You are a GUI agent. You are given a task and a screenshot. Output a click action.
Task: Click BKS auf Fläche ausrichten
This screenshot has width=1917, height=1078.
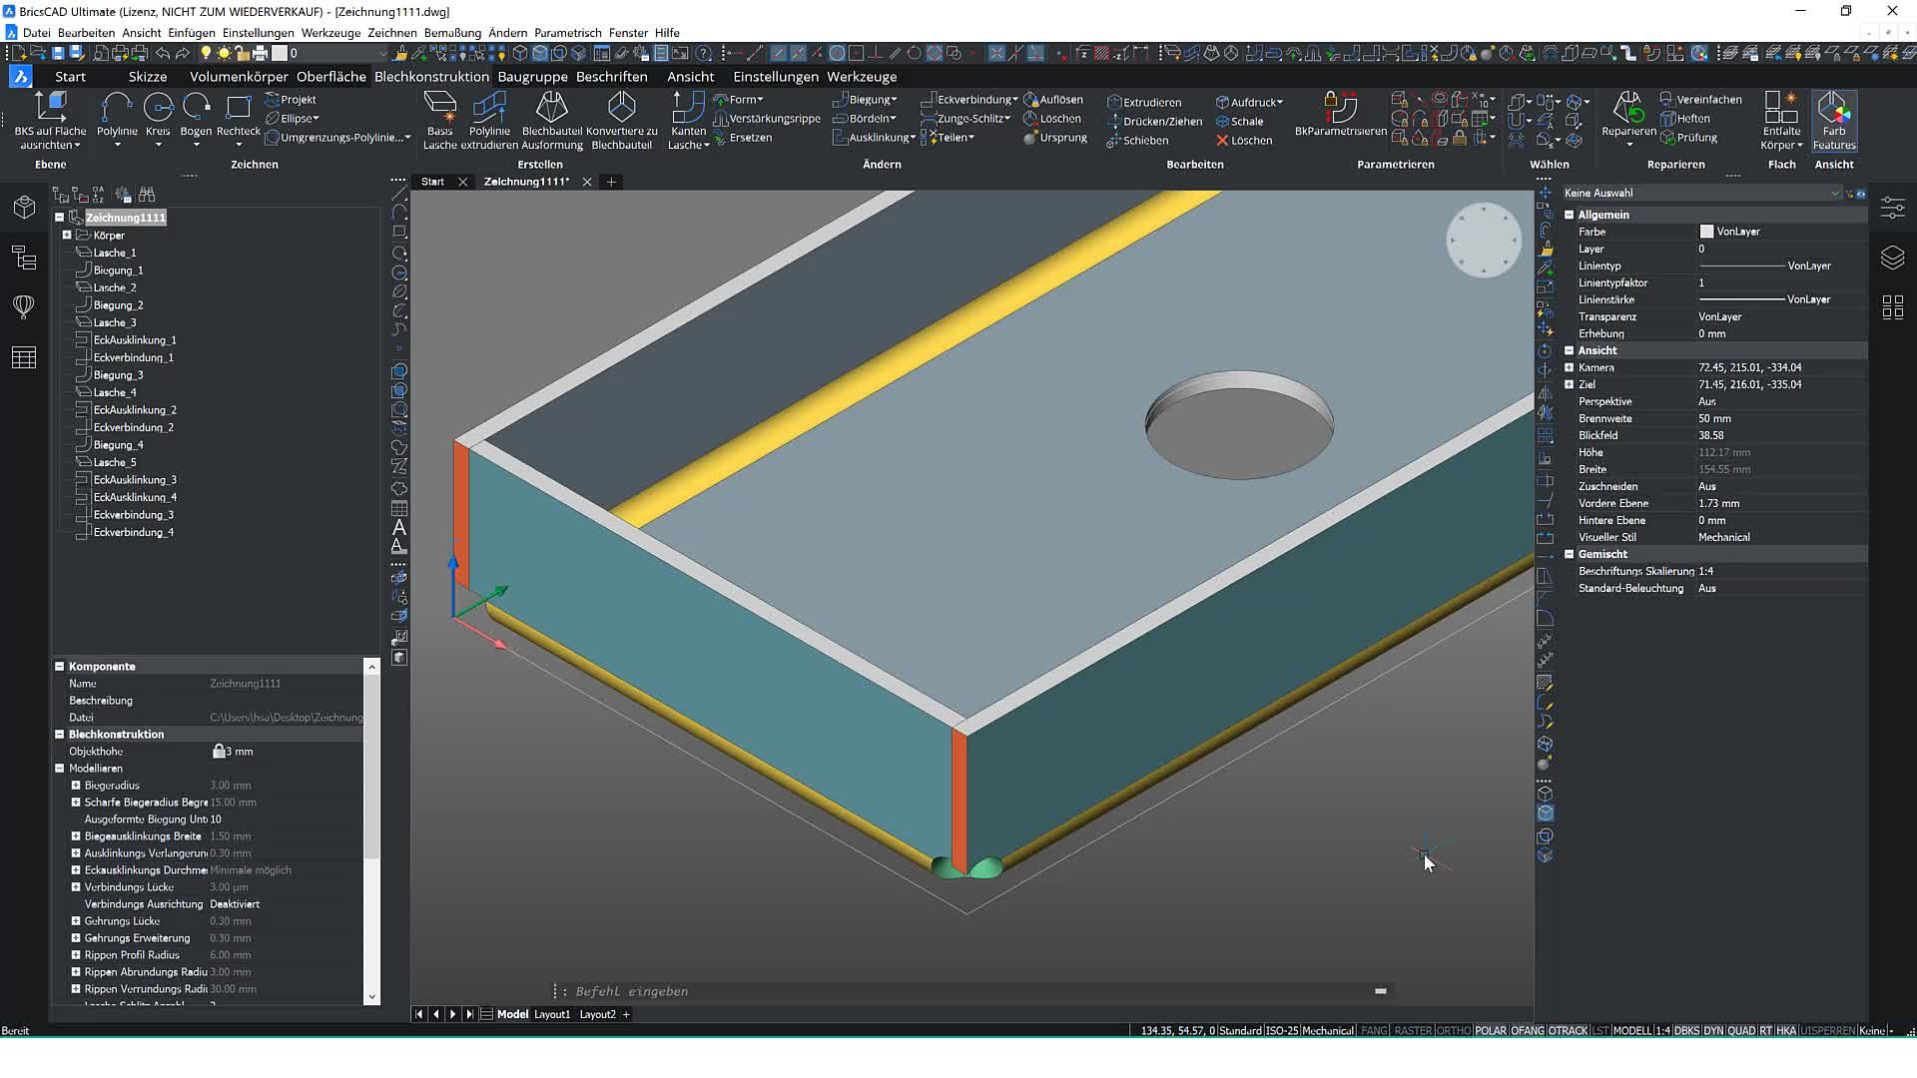(50, 120)
